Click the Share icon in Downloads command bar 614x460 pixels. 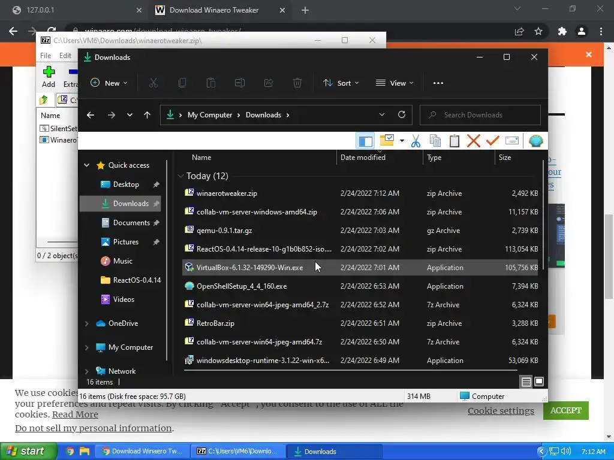(x=269, y=83)
